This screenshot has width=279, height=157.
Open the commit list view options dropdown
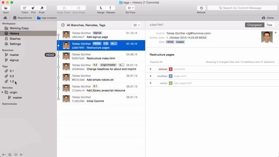[x=136, y=25]
